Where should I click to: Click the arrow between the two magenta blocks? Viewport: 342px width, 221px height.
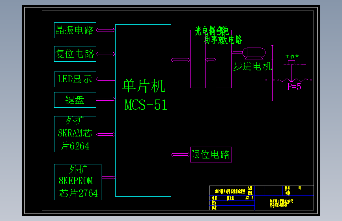point(211,60)
